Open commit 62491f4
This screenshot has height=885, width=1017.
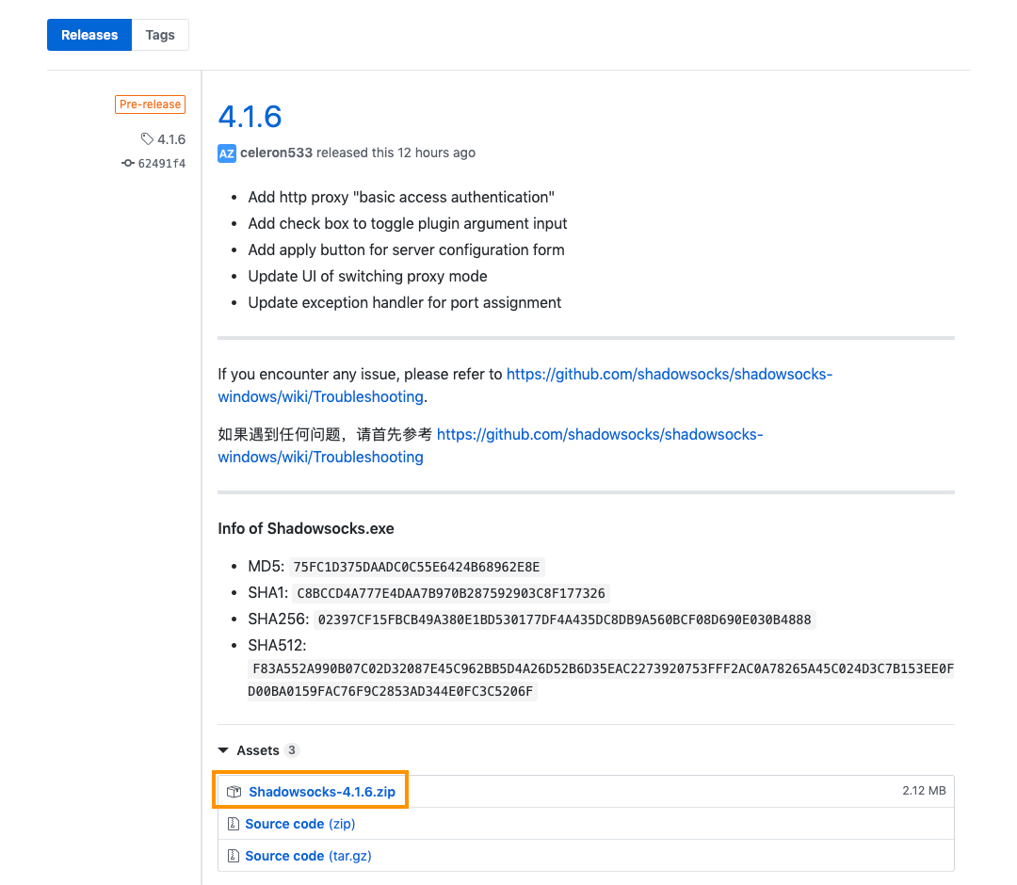click(x=162, y=164)
